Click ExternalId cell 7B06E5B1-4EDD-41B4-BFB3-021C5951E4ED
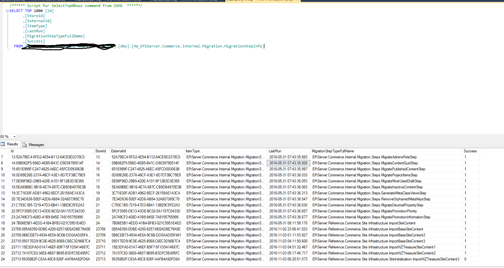This screenshot has width=504, height=268. [147, 223]
